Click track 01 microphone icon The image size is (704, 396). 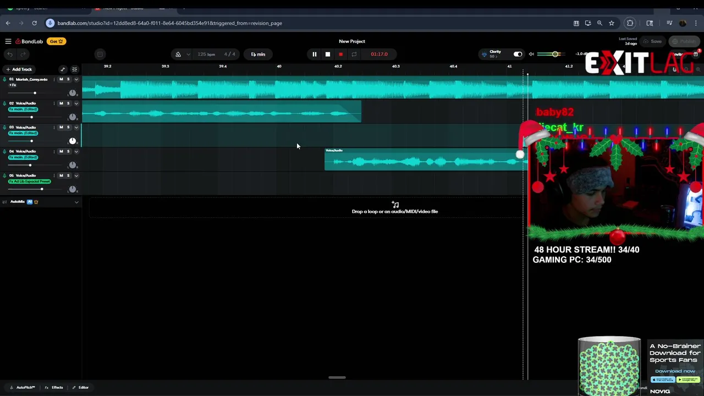tap(4, 79)
